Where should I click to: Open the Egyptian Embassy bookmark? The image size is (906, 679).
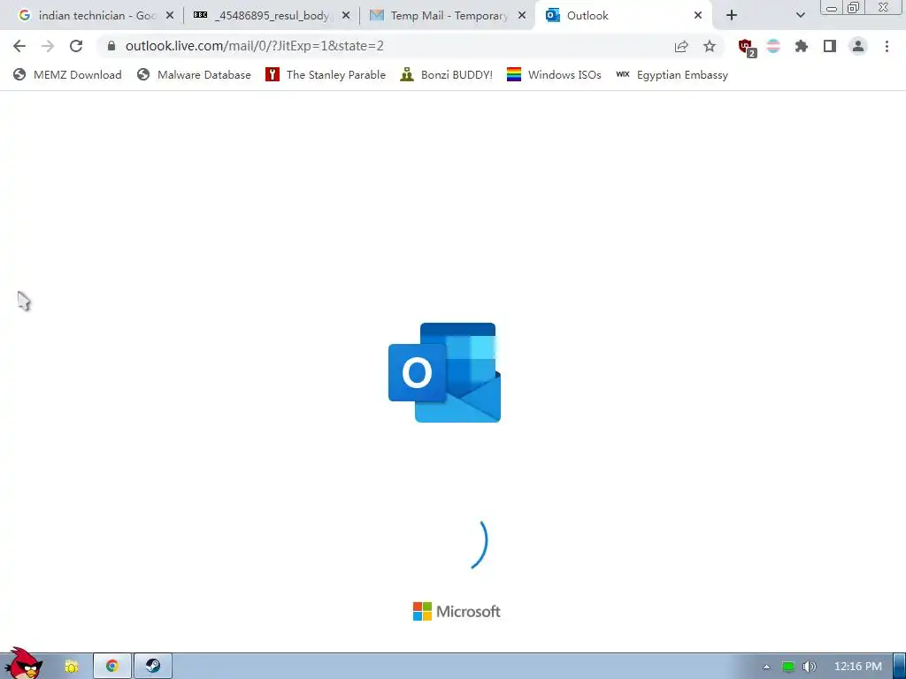[x=672, y=74]
